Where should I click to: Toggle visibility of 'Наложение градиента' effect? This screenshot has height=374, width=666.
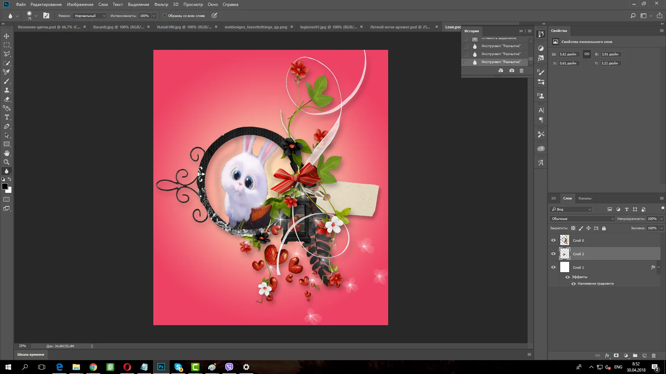[x=574, y=283]
